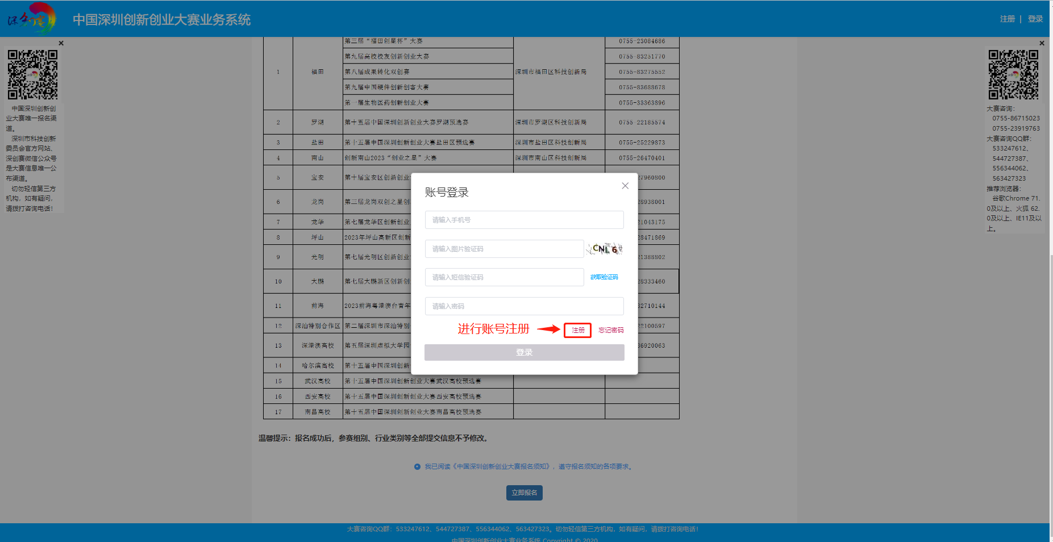Click the colorful competition logo in header

(x=32, y=18)
